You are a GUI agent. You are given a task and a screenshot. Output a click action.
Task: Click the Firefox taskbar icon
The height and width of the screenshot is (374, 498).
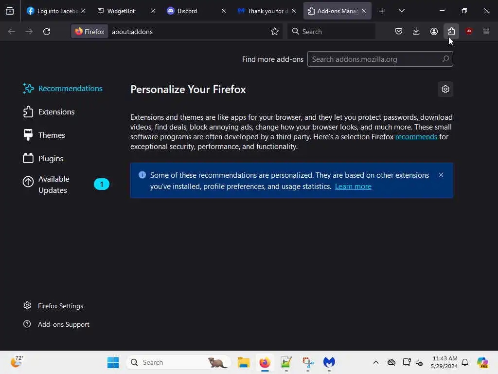click(x=265, y=362)
